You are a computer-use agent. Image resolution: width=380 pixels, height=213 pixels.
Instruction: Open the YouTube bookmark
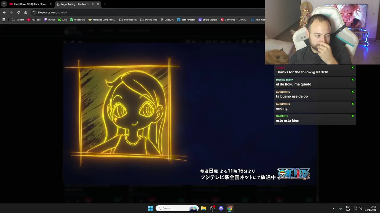pyautogui.click(x=34, y=20)
